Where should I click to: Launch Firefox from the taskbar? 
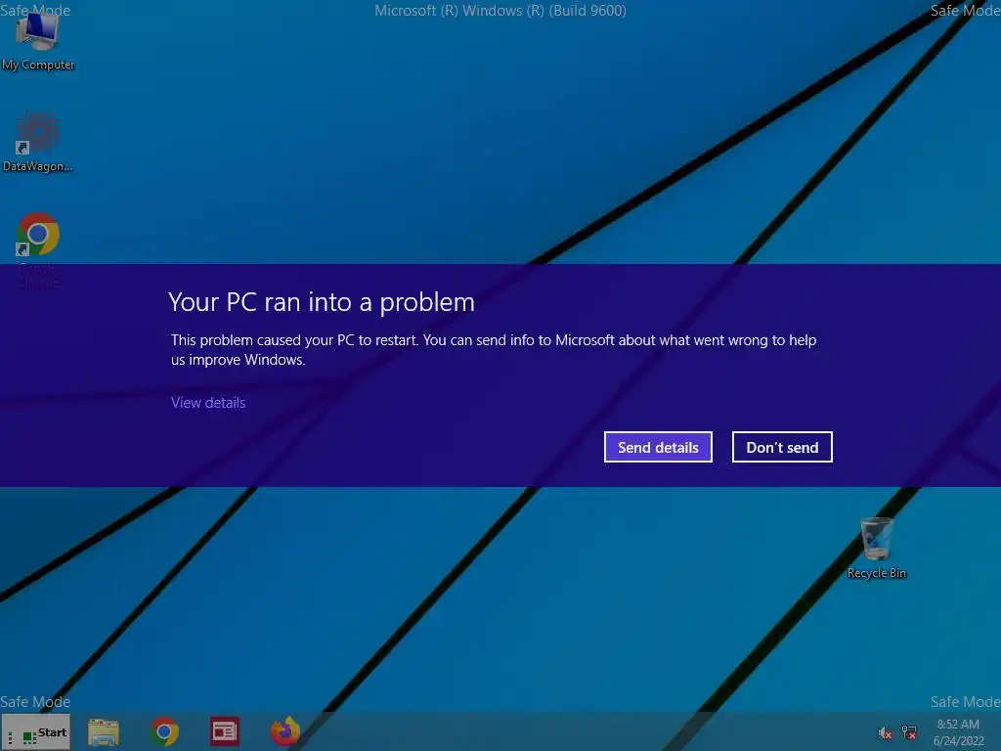coord(285,731)
